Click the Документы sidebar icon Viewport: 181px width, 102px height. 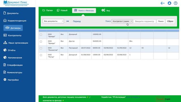point(5,13)
